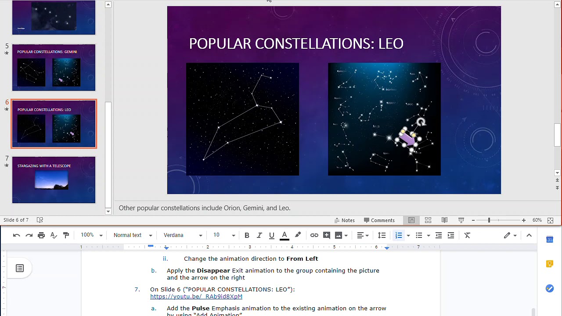Go to previous slide with double arrow
Viewport: 562px width, 316px height.
(x=557, y=180)
